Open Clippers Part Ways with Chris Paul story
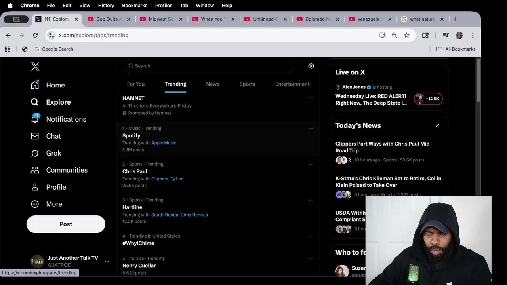 coord(383,147)
